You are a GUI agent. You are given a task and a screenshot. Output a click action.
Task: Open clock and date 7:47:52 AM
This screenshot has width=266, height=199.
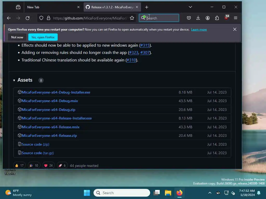tap(247, 193)
